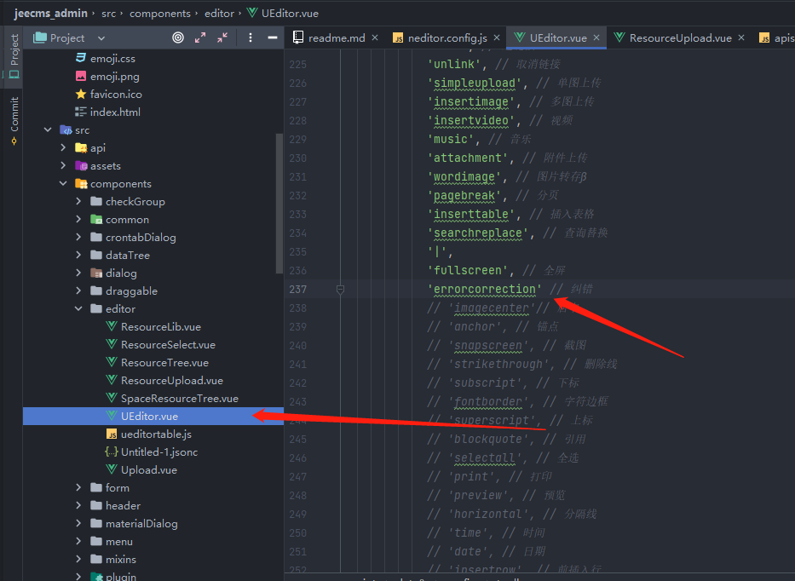This screenshot has height=581, width=795.
Task: Click the Project tree vertical scrollbar
Action: click(x=279, y=204)
